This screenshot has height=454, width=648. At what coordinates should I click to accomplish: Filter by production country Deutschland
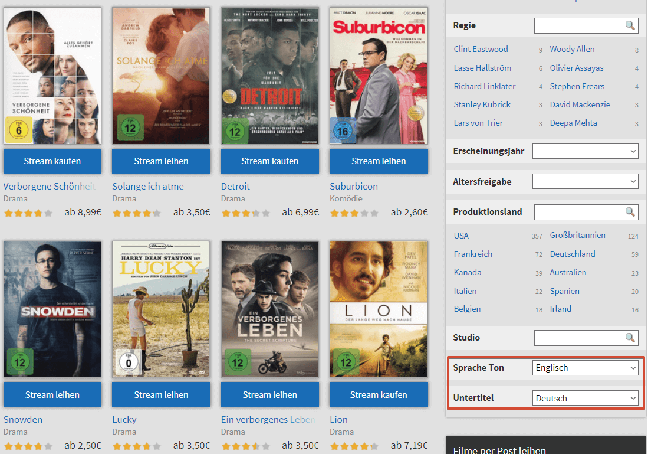click(573, 254)
